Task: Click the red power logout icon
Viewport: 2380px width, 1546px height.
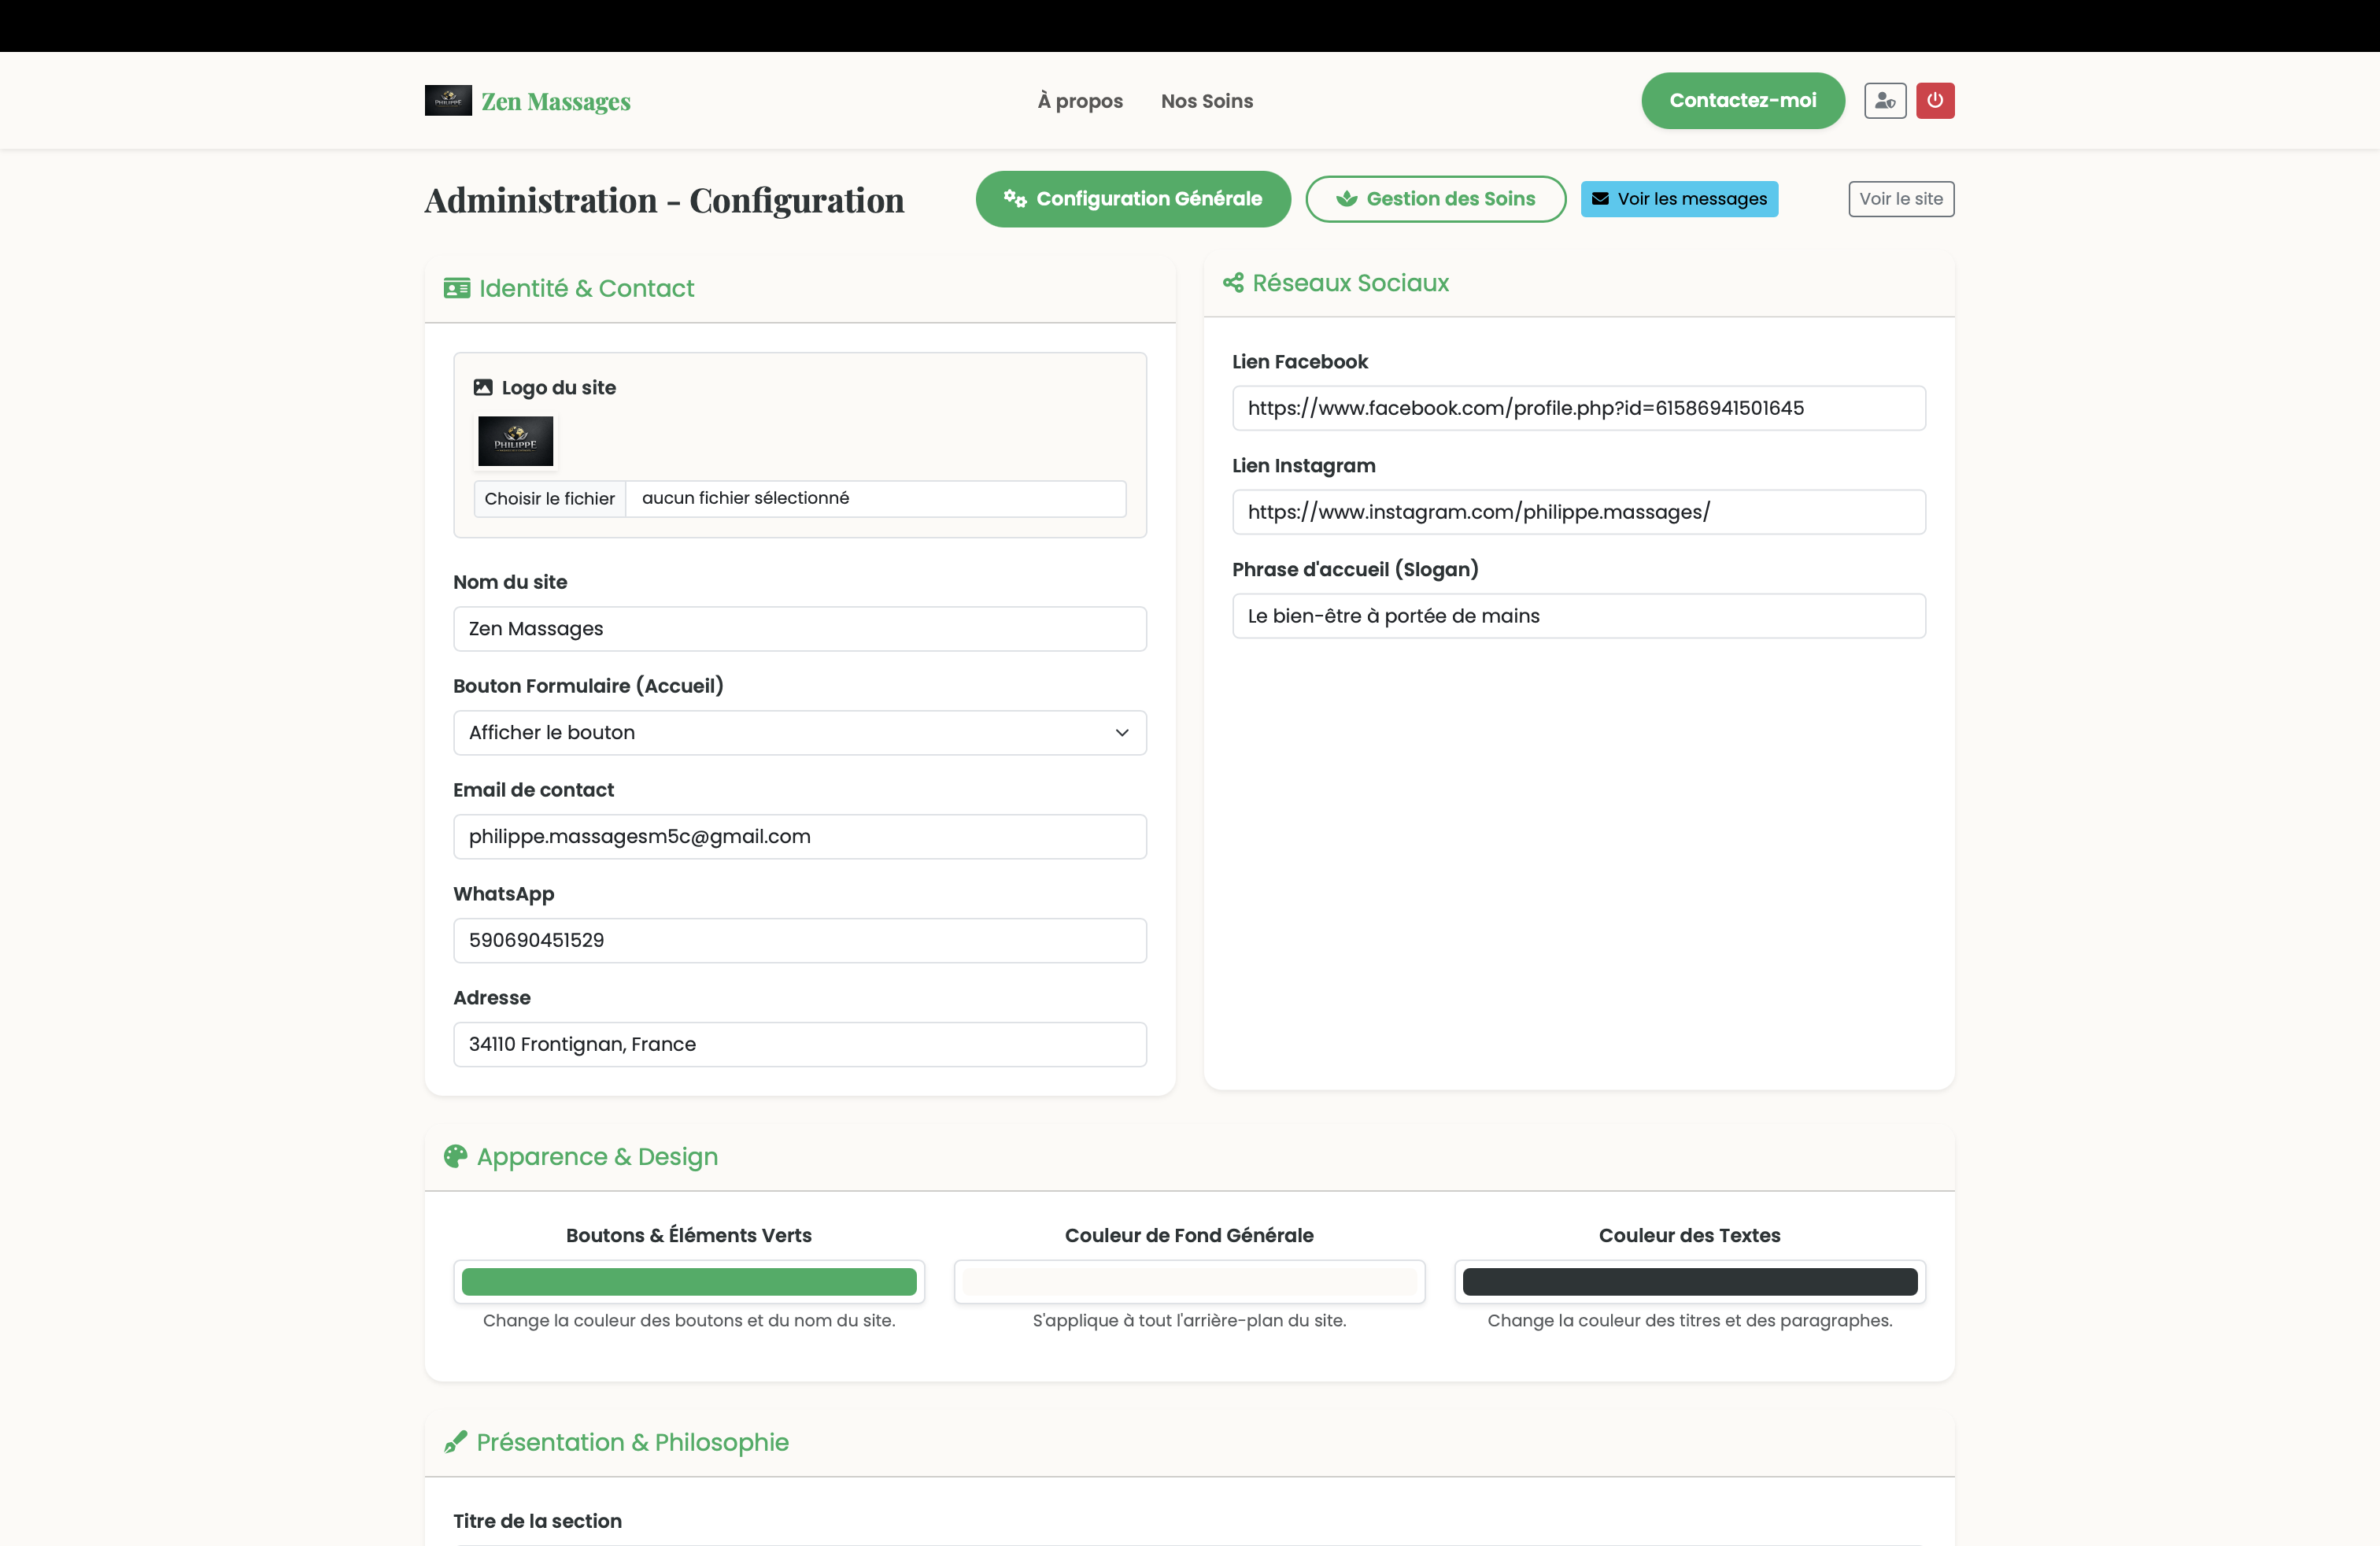Action: (1935, 101)
